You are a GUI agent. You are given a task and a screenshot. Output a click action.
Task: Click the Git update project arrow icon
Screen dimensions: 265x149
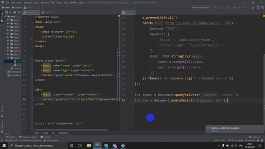click(239, 7)
